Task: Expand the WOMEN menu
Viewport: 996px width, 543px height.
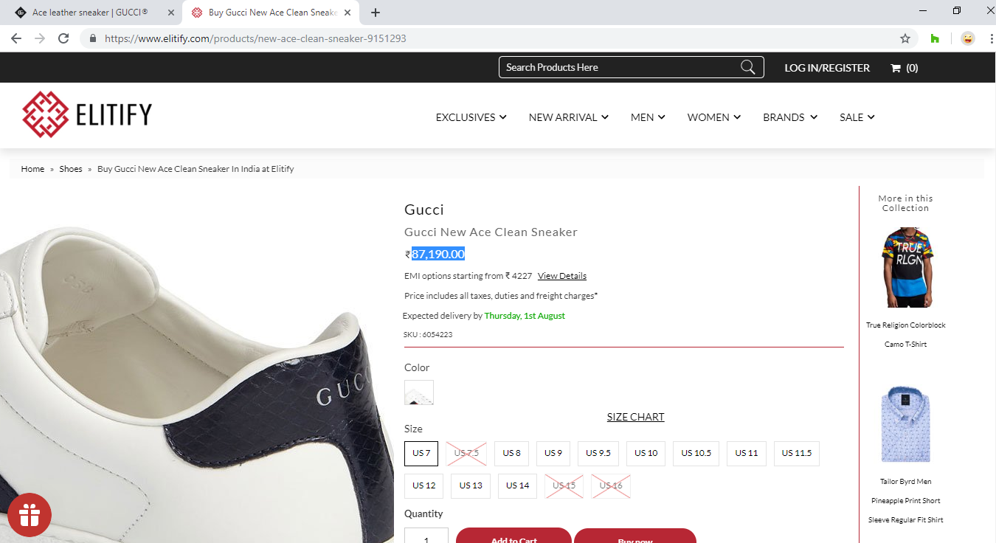Action: click(x=713, y=117)
